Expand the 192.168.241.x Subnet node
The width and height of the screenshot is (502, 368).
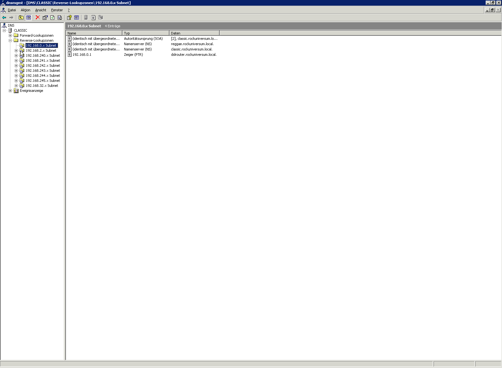(16, 60)
